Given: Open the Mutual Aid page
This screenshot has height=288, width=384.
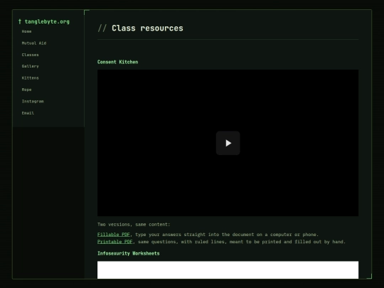Looking at the screenshot, I should [34, 43].
